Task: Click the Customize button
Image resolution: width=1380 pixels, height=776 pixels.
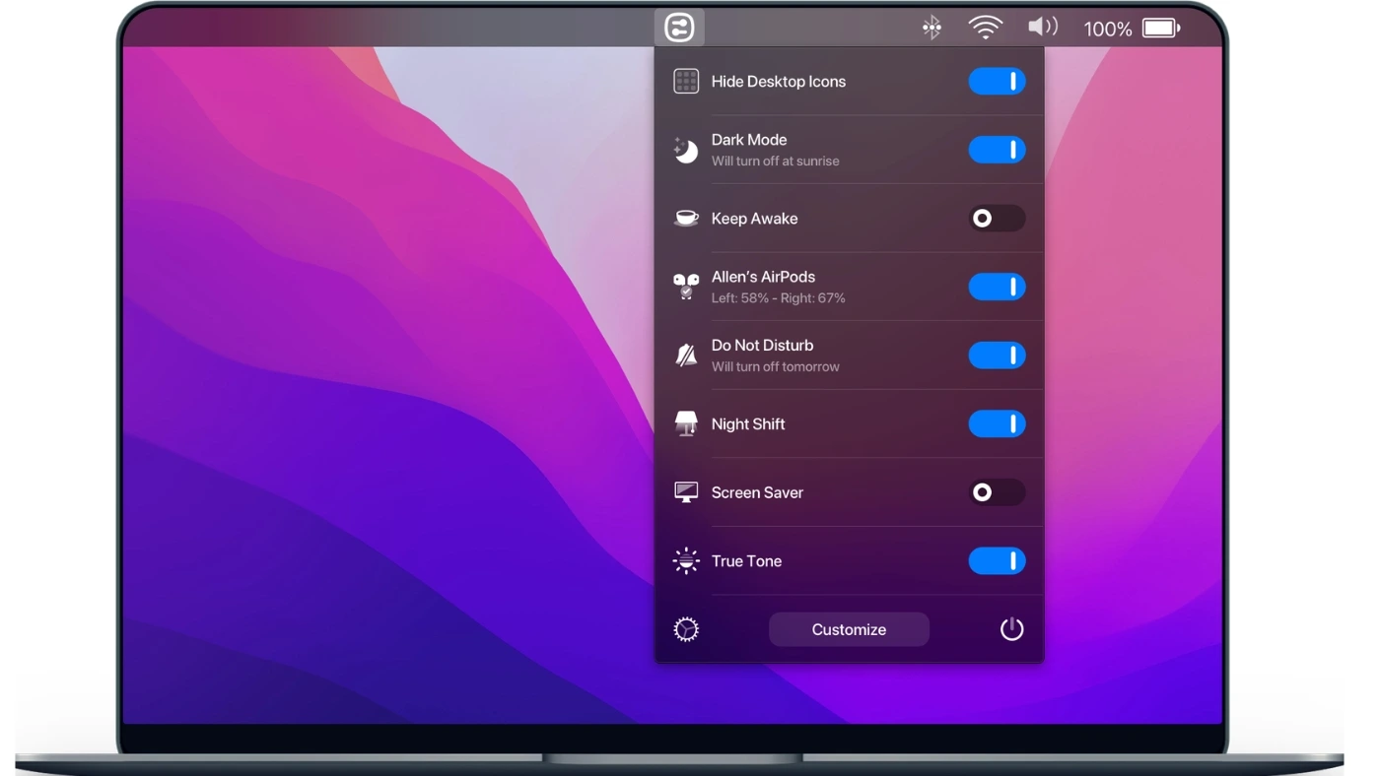Action: click(x=849, y=629)
